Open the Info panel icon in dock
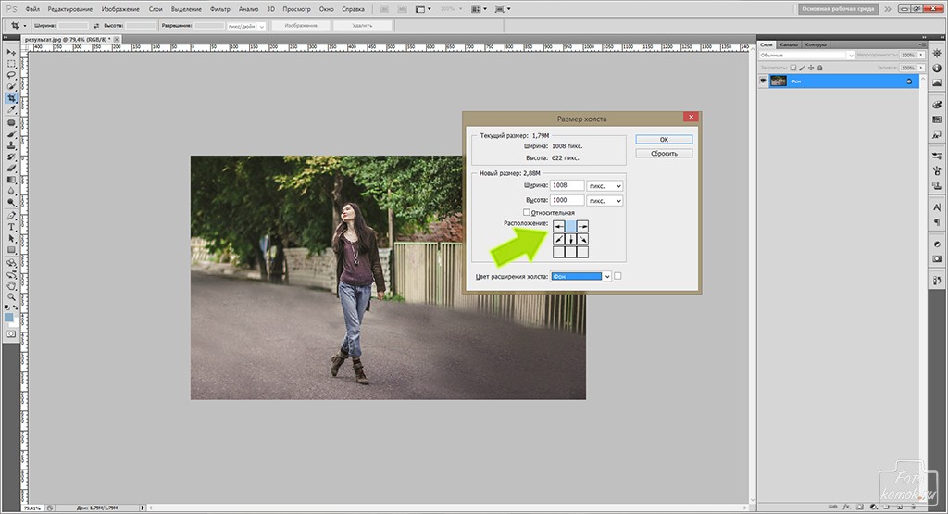The width and height of the screenshot is (948, 514). (937, 69)
